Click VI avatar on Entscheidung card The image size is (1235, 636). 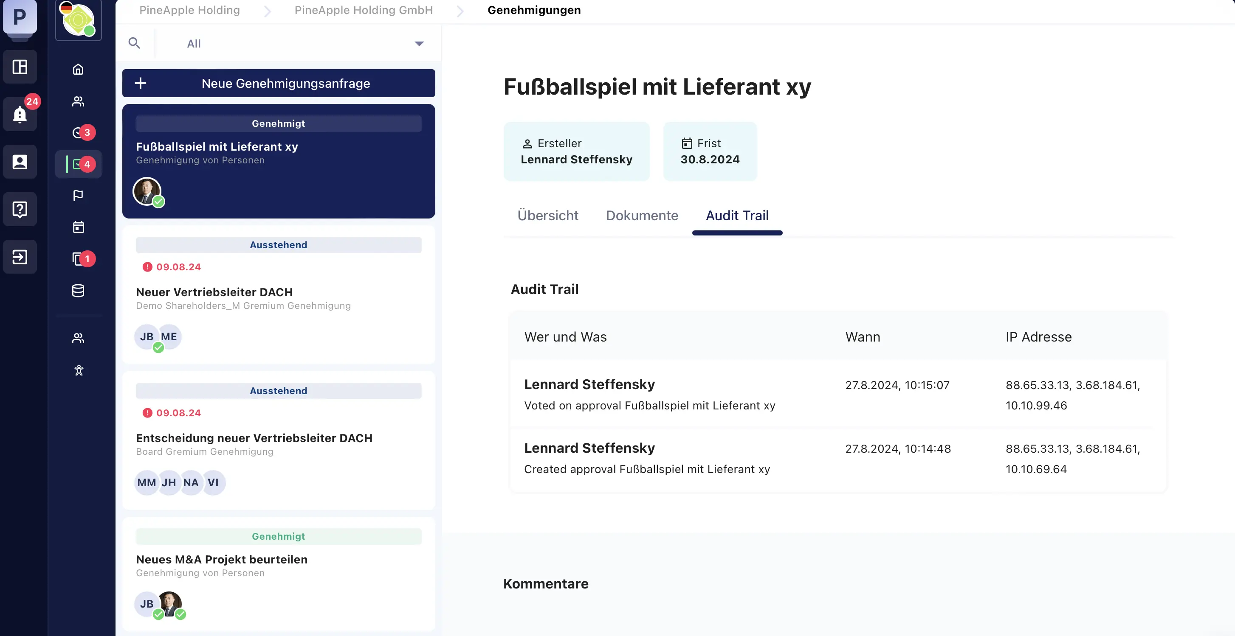pyautogui.click(x=213, y=483)
